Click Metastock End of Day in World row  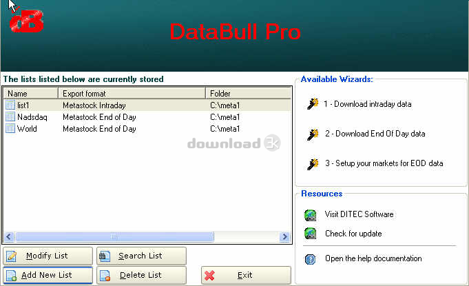coord(99,129)
